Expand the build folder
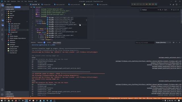The height and width of the screenshot is (102, 182). coord(11,18)
